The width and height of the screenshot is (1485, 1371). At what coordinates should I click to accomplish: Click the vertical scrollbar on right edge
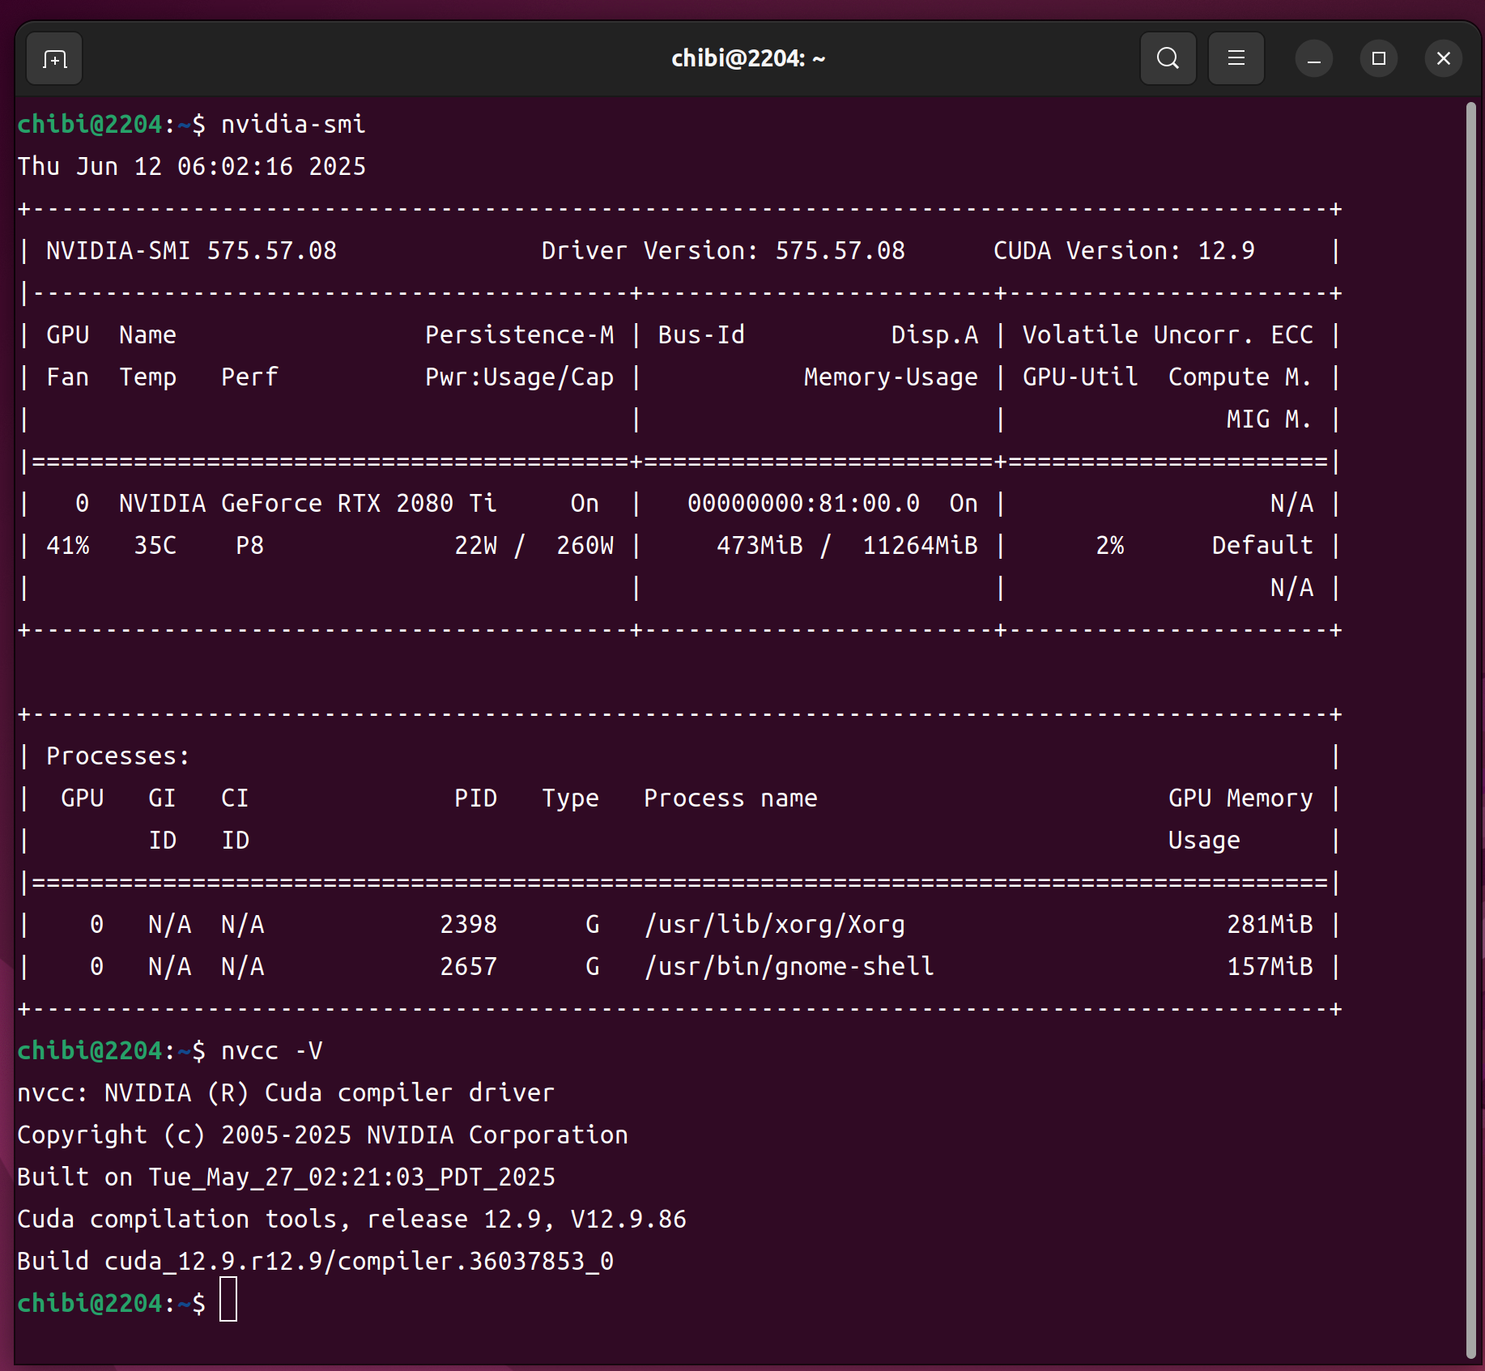click(x=1470, y=729)
